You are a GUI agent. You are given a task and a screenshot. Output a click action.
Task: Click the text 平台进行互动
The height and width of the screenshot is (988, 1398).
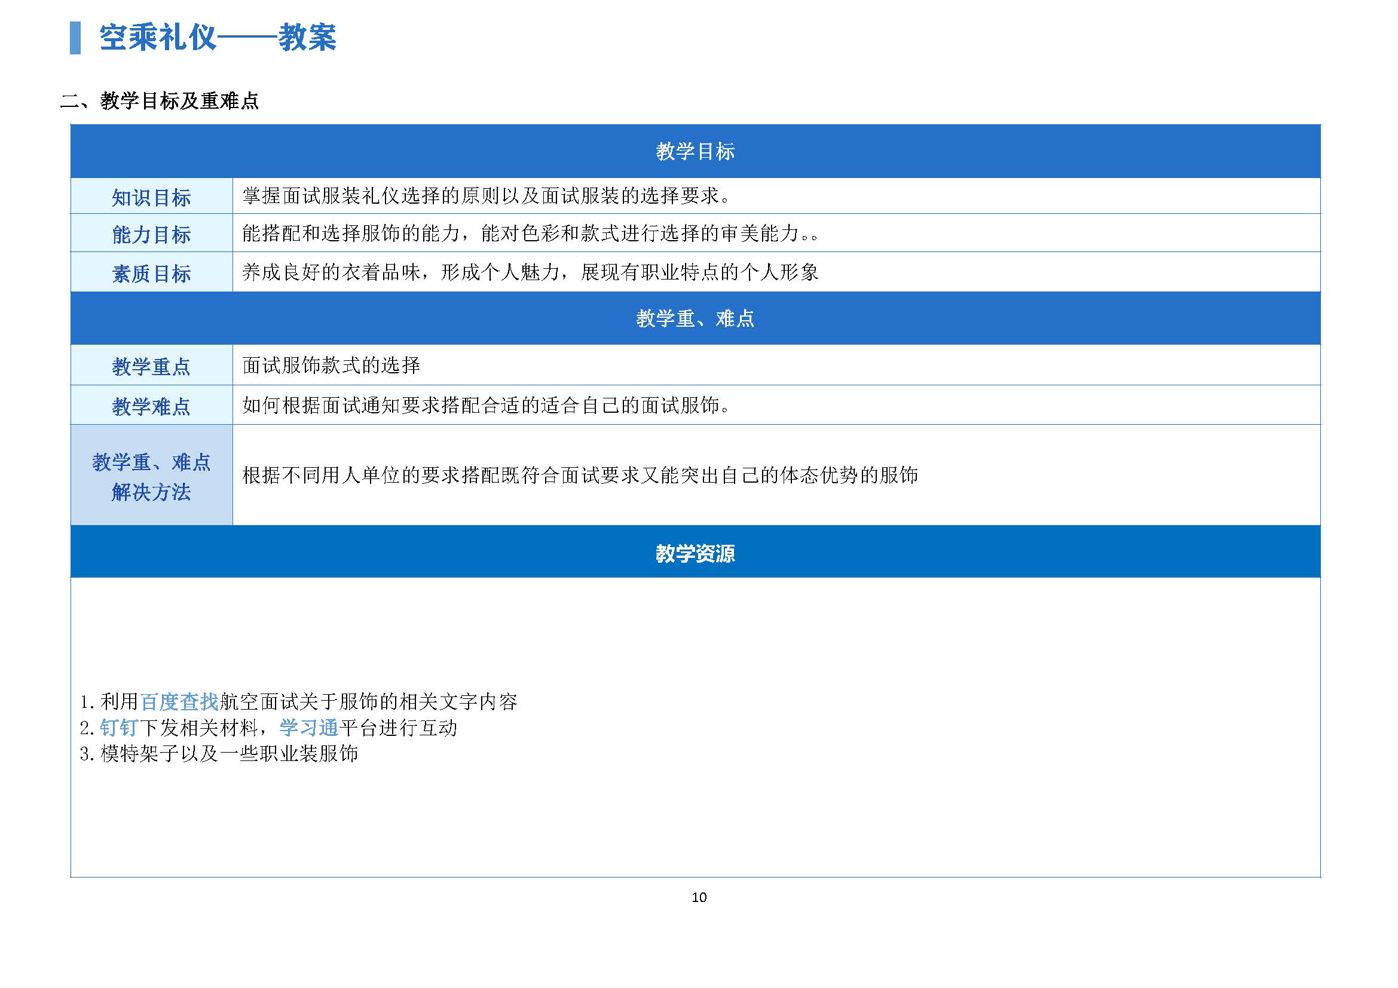tap(398, 728)
